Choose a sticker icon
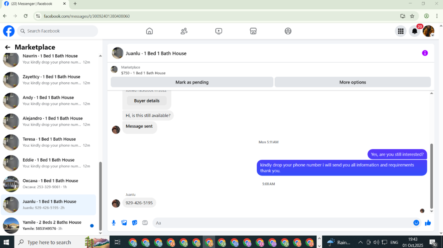The image size is (443, 248). pyautogui.click(x=135, y=223)
